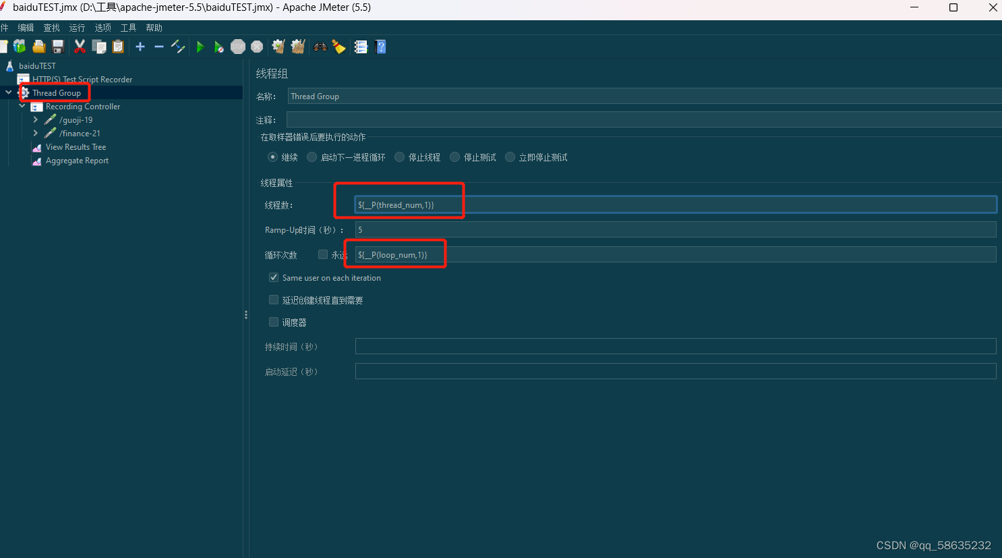
Task: Click the 启动延迟（秒） field
Action: pos(676,371)
